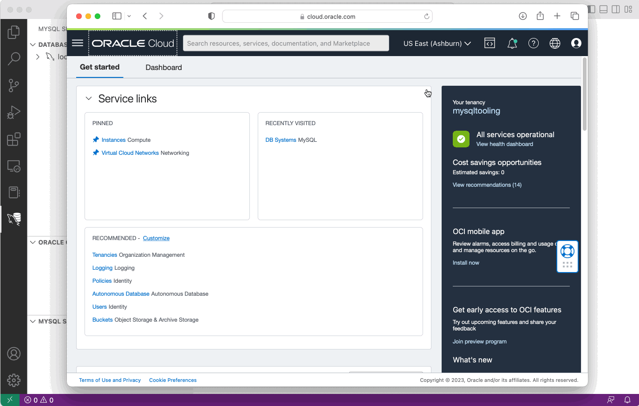Open the MySQL Shell extension in the activity bar
The width and height of the screenshot is (639, 406).
pyautogui.click(x=14, y=219)
